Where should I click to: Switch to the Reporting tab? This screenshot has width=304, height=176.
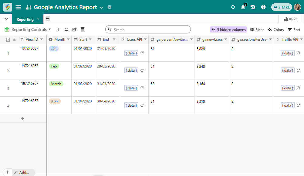25,19
